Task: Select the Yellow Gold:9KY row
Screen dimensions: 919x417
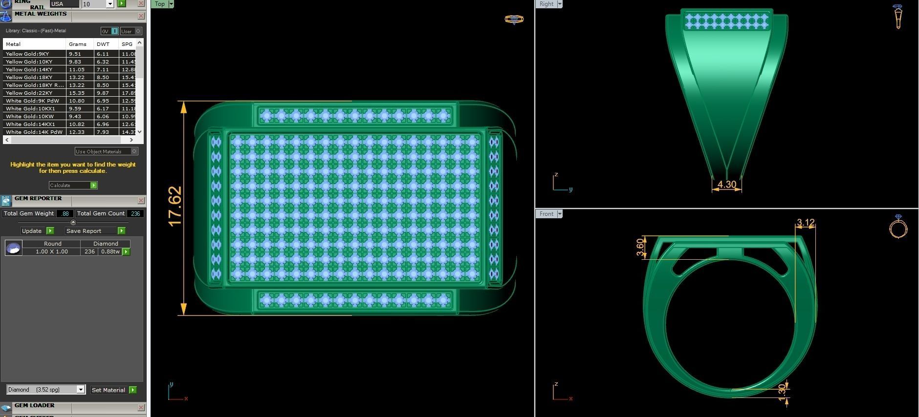Action: coord(69,54)
